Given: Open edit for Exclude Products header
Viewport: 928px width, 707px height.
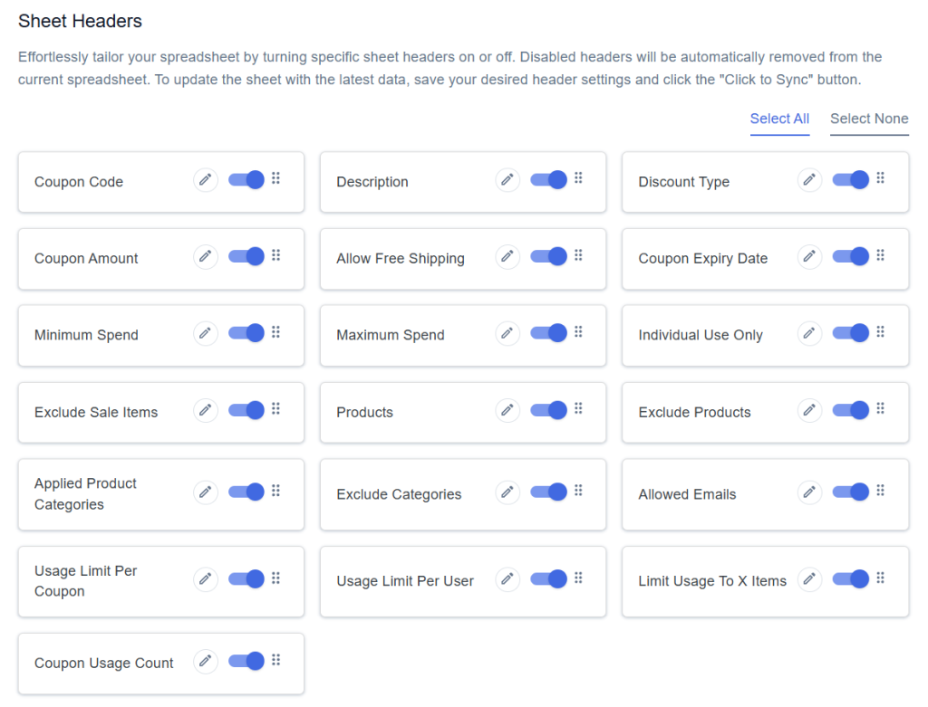Looking at the screenshot, I should click(x=809, y=410).
